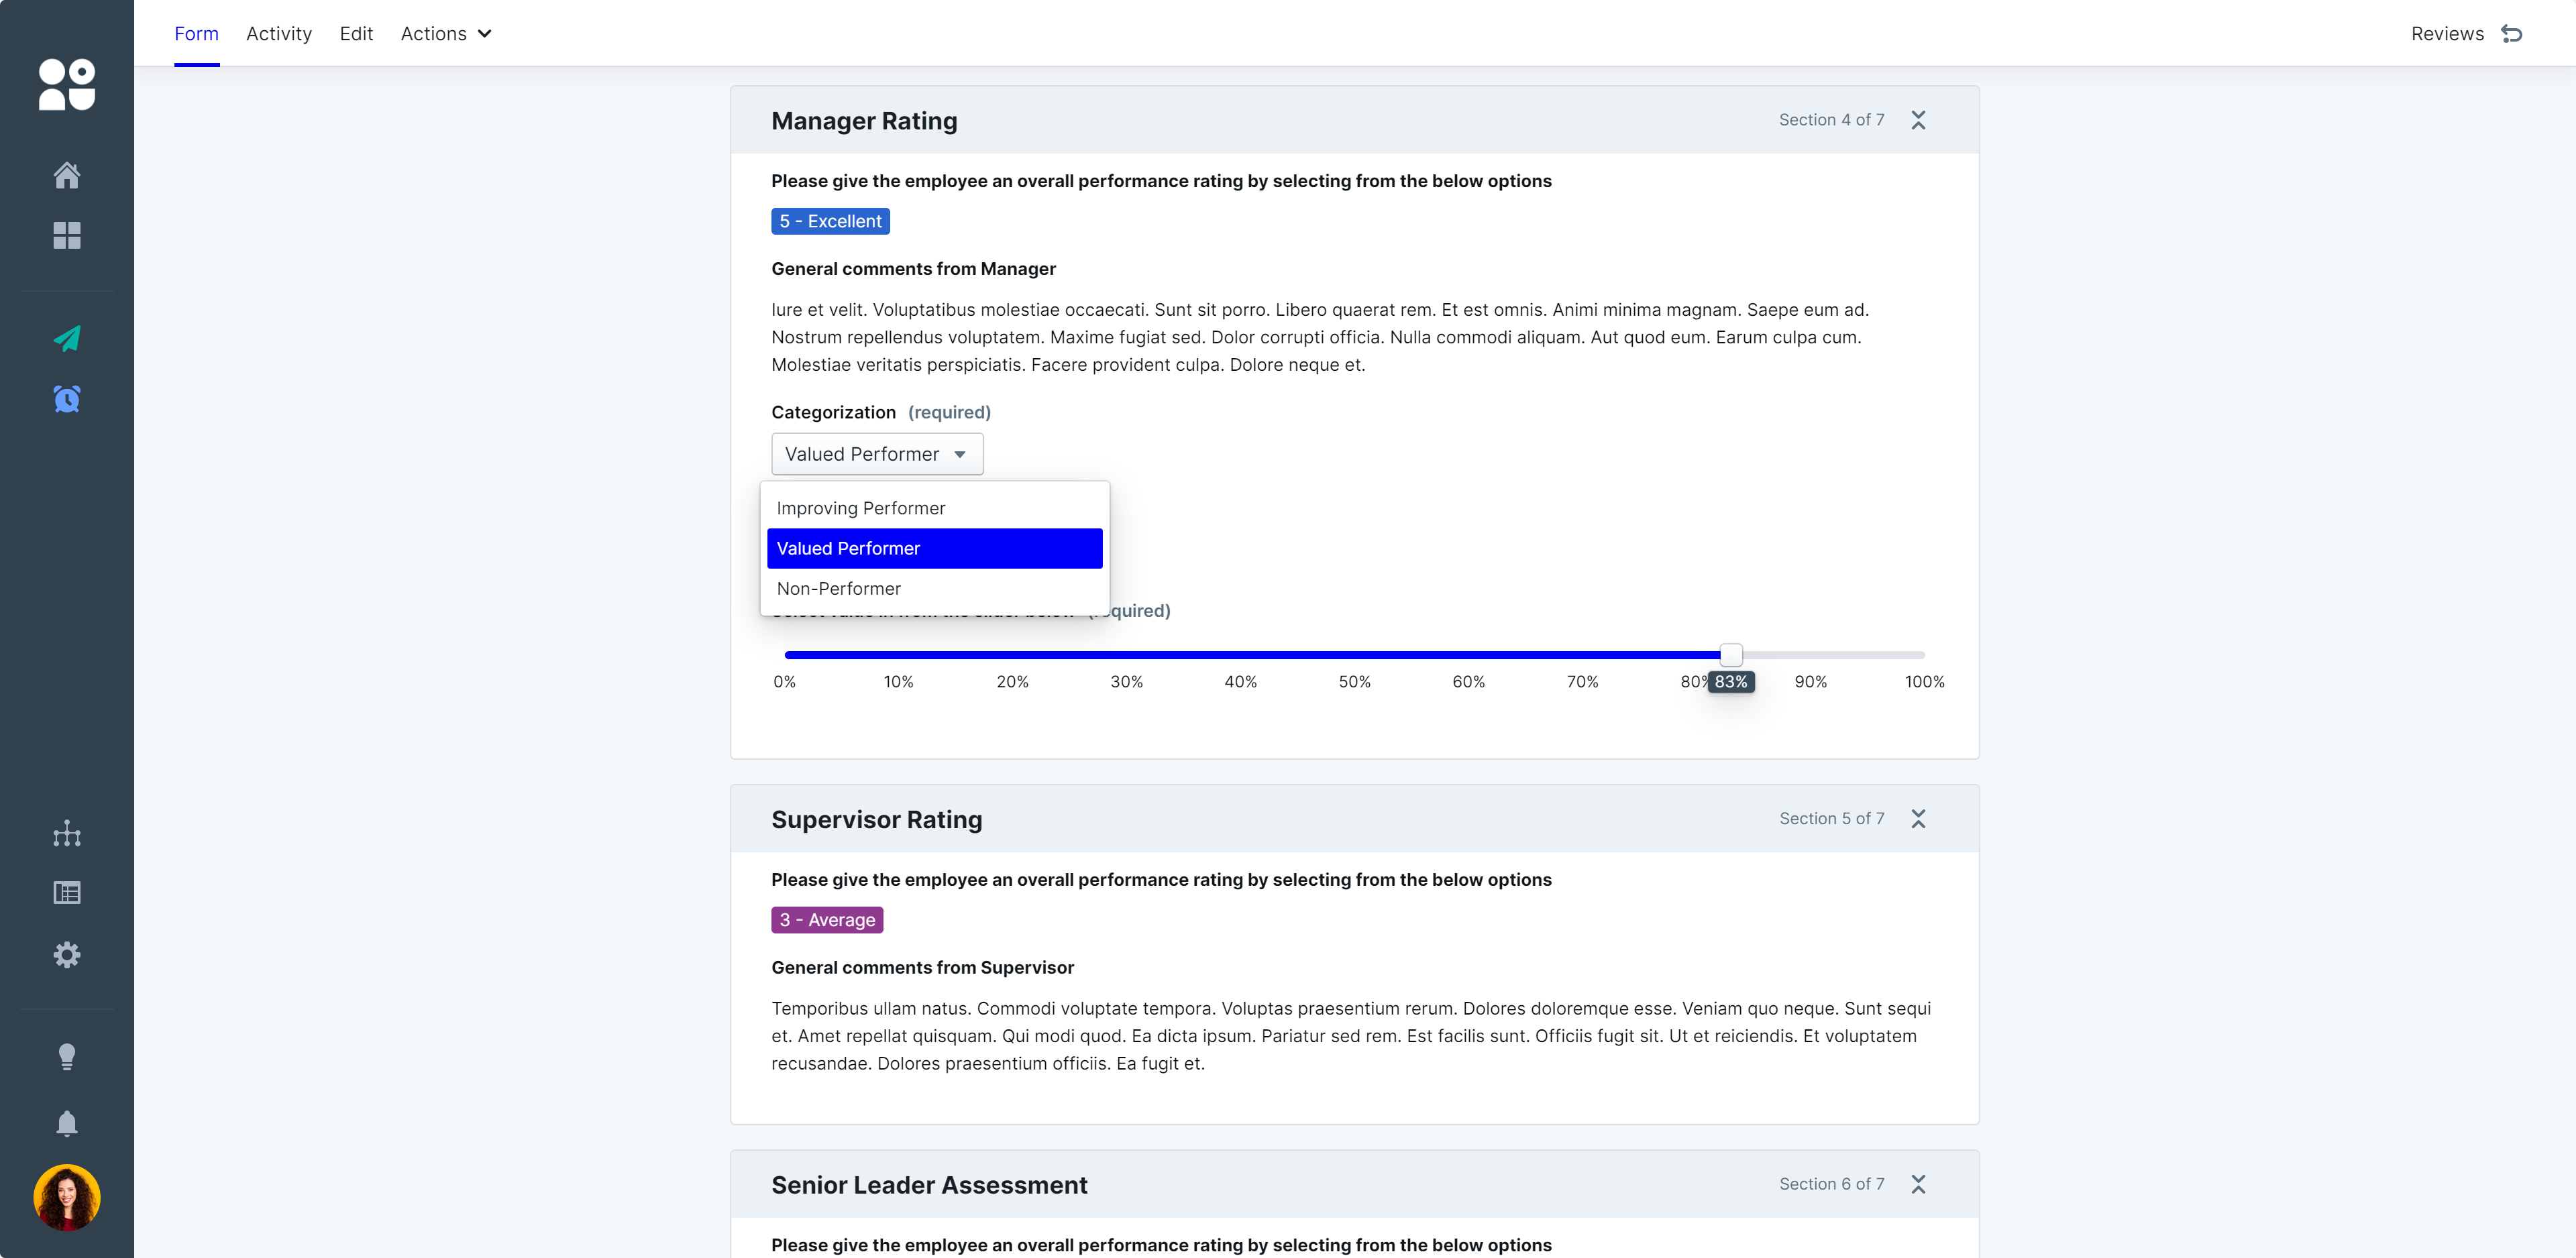Select Valued Performer option
This screenshot has height=1258, width=2576.
[934, 548]
